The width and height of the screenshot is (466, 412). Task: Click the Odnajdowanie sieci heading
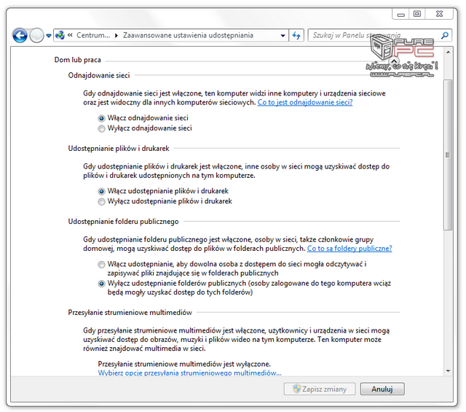tap(99, 75)
